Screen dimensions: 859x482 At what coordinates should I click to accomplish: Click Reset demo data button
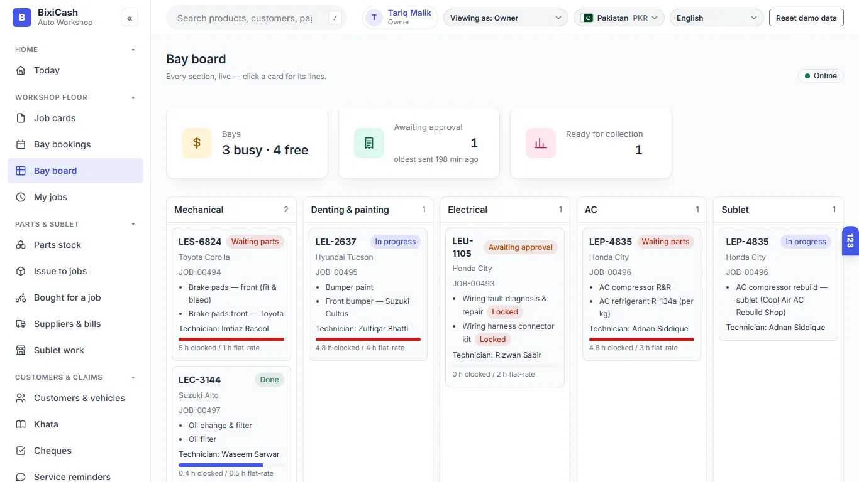click(x=806, y=18)
